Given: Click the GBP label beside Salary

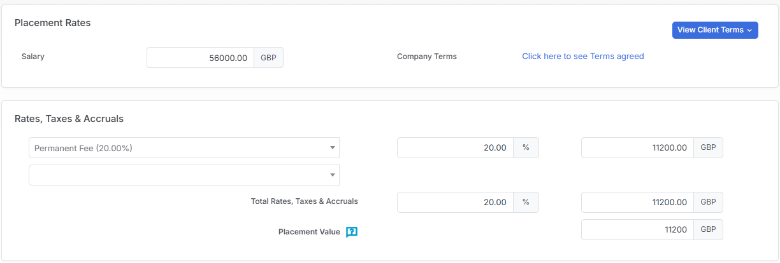Looking at the screenshot, I should click(268, 57).
